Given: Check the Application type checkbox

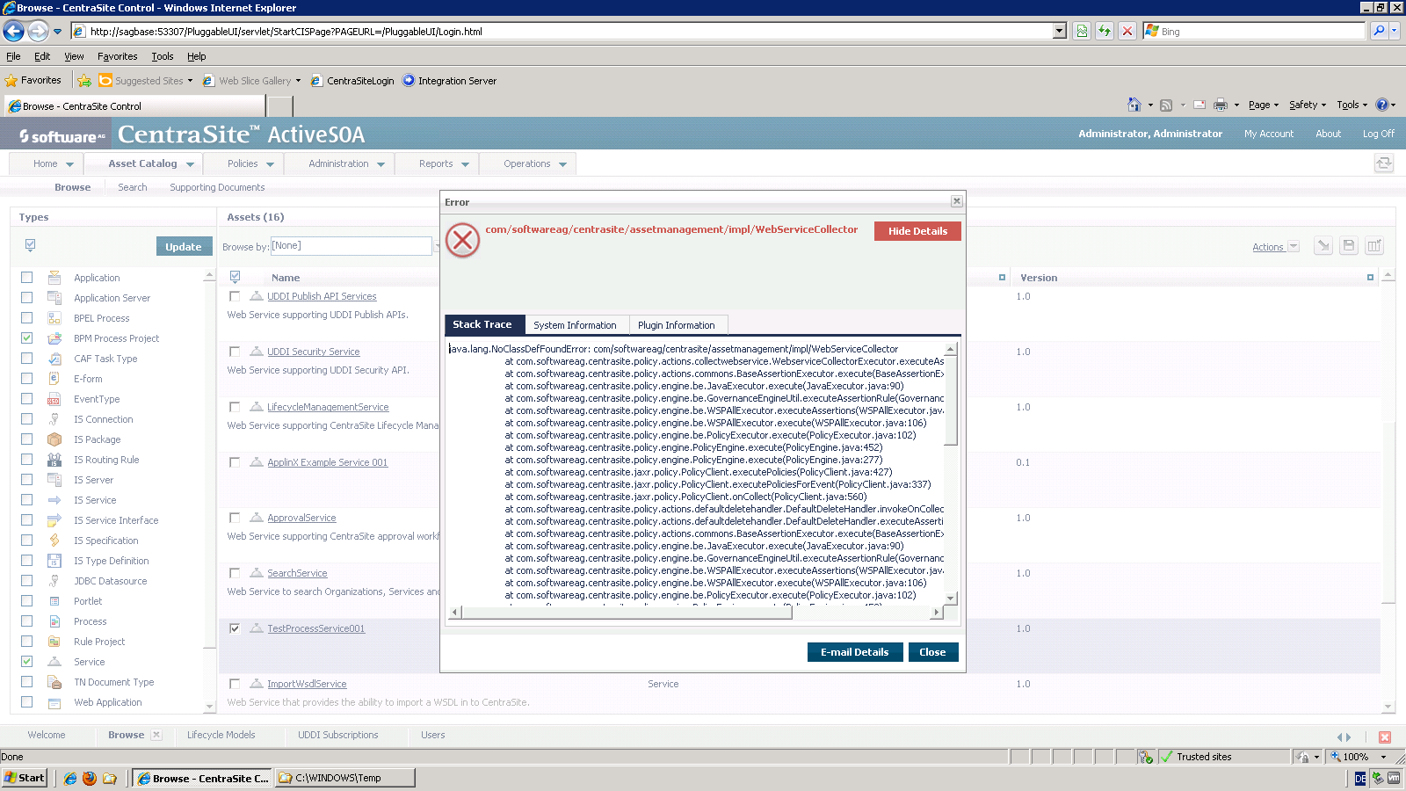Looking at the screenshot, I should [x=27, y=278].
